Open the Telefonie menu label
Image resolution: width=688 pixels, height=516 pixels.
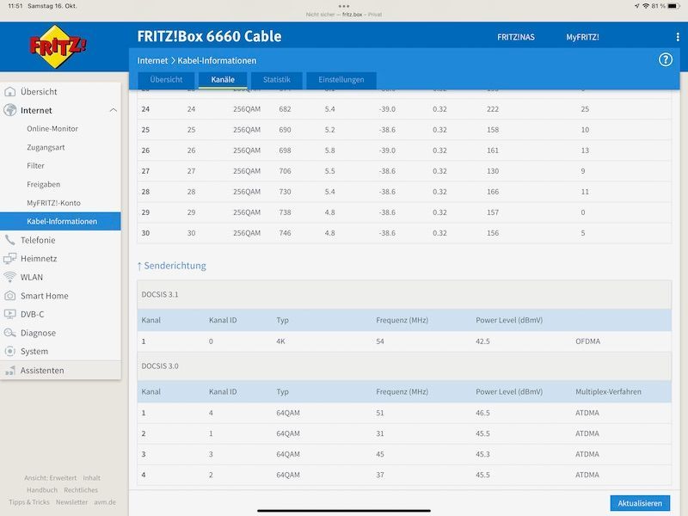coord(38,240)
